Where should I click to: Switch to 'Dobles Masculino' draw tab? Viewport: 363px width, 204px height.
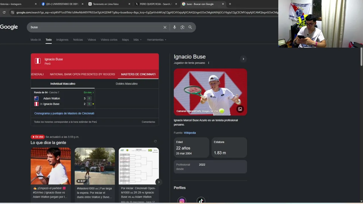click(127, 84)
